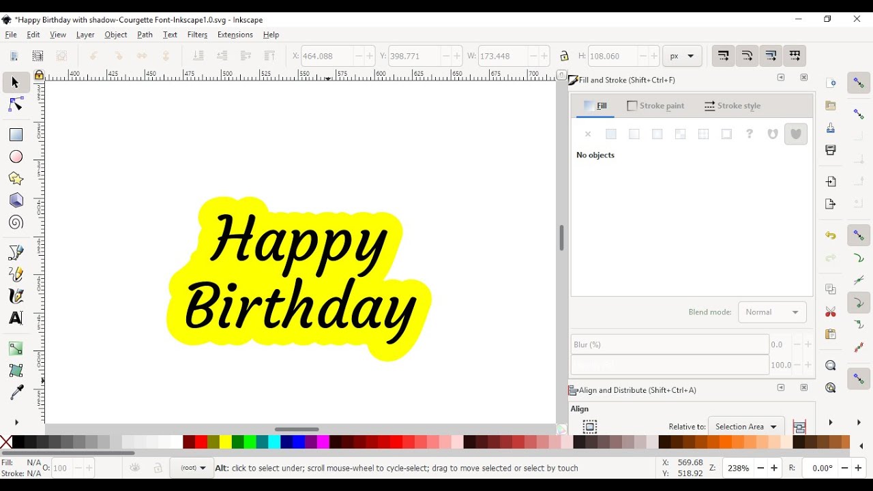Screen dimensions: 873x491
Task: Select the Mesh gradient tool
Action: [16, 371]
